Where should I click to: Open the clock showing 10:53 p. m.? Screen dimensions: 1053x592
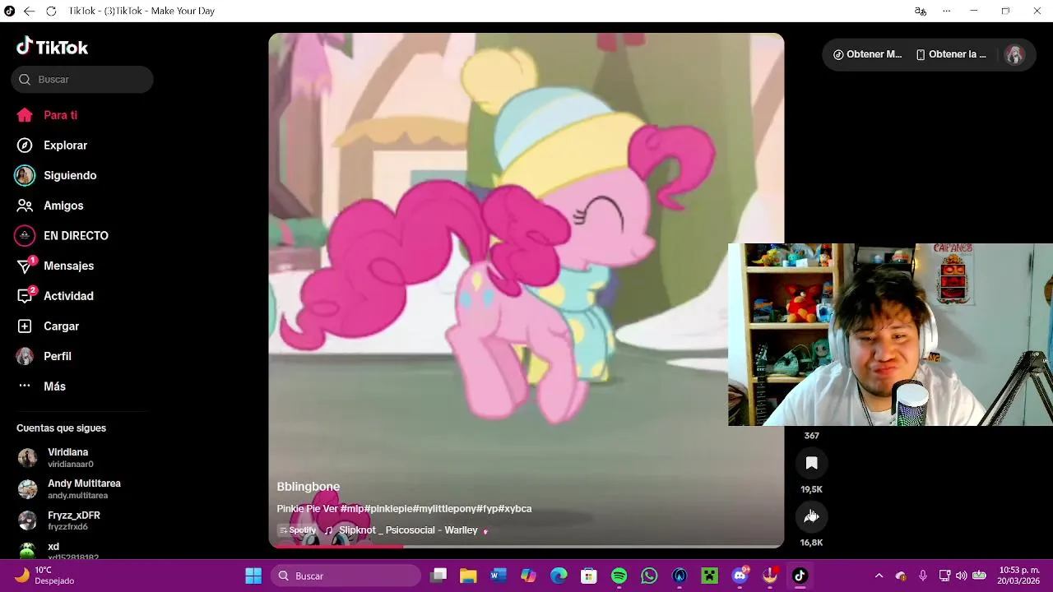click(1018, 576)
